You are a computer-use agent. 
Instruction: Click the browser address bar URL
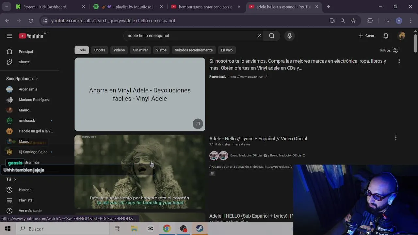pos(113,21)
